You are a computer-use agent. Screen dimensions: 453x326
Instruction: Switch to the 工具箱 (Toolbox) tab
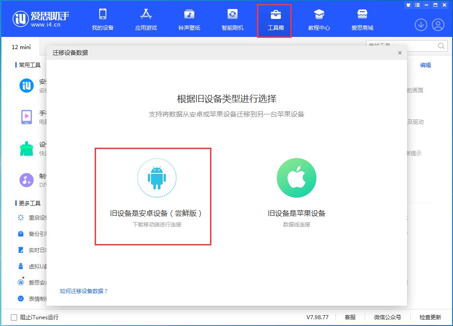[274, 20]
